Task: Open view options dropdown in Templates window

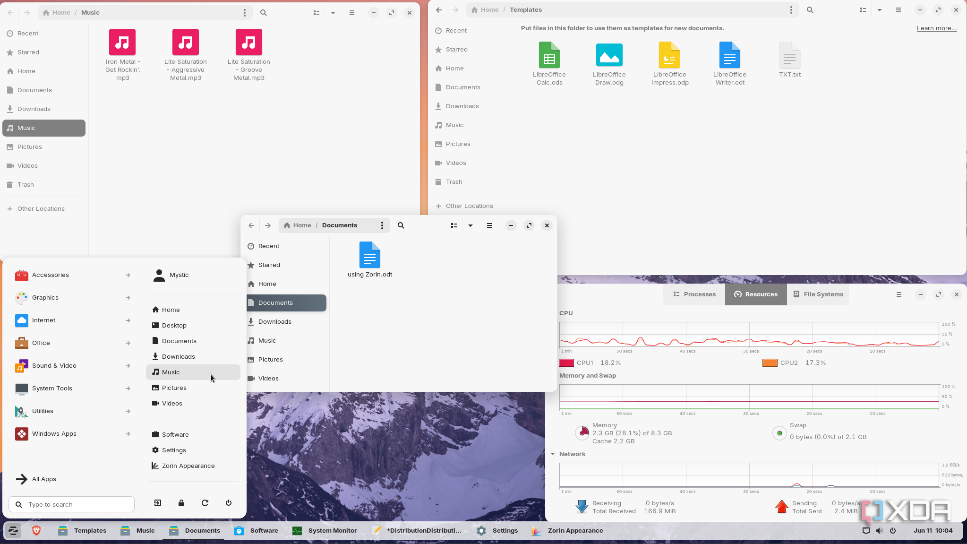Action: coord(880,10)
